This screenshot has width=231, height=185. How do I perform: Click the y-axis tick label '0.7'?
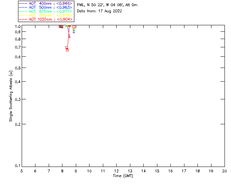click(x=18, y=47)
